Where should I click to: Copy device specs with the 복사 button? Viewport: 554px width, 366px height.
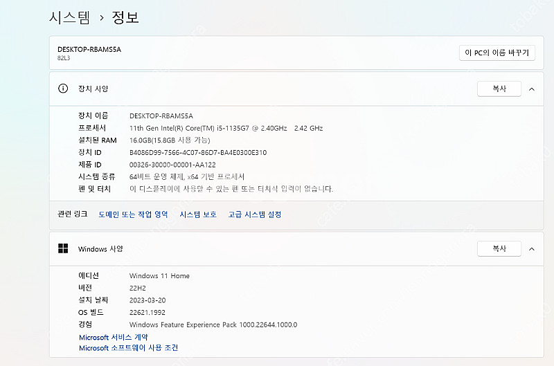(499, 89)
